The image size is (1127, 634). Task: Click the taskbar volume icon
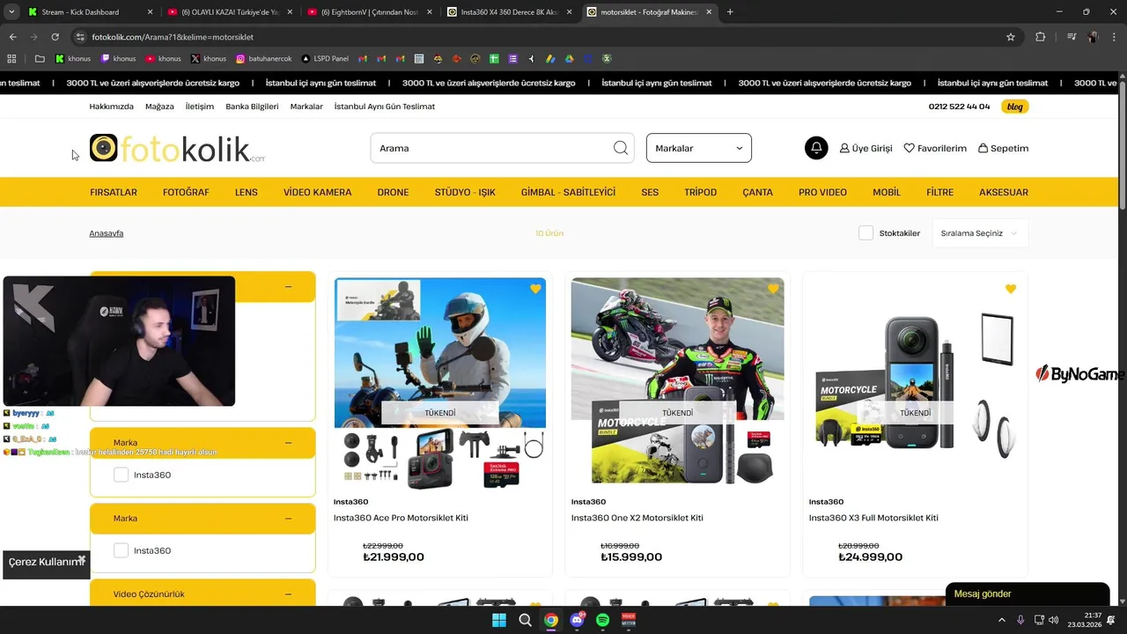1054,620
